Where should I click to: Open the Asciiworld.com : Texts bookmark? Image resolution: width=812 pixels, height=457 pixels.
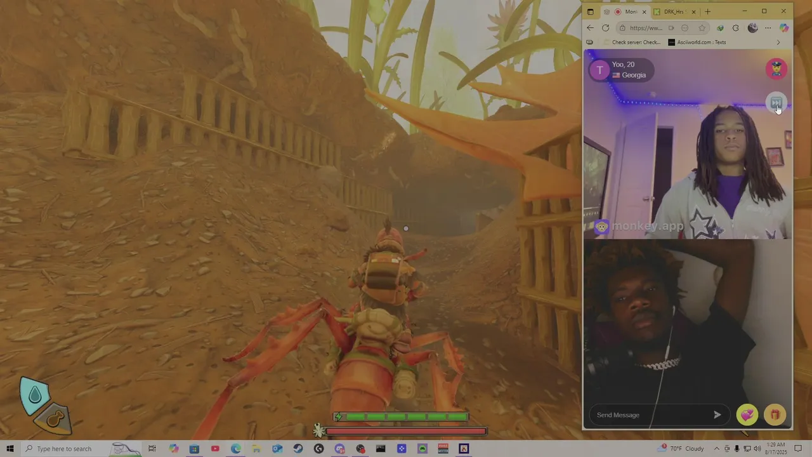pyautogui.click(x=697, y=43)
